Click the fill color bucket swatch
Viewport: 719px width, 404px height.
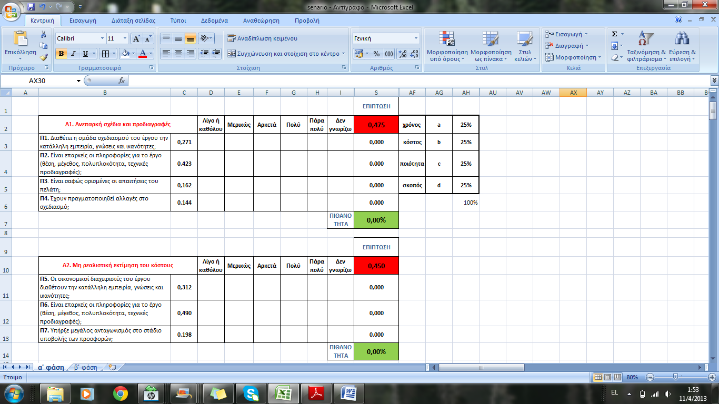coord(125,54)
